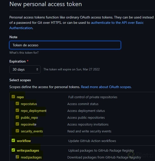Open 'Read more about OAuth scopes' link
This screenshot has height=161, width=155.
(x=106, y=87)
